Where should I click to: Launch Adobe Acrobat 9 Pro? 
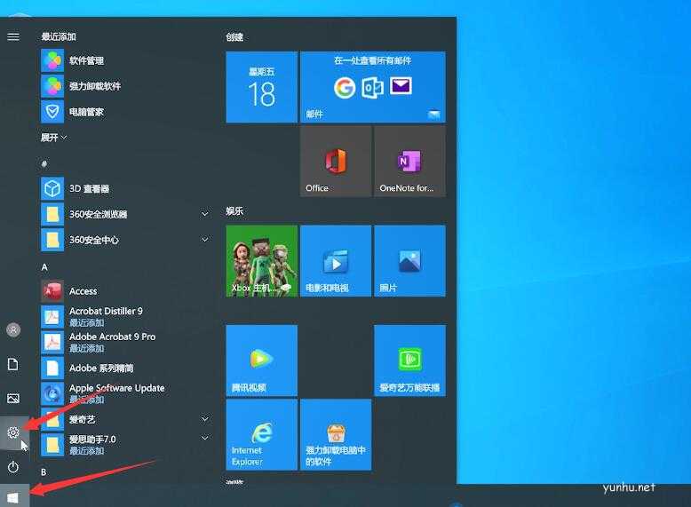click(x=125, y=342)
